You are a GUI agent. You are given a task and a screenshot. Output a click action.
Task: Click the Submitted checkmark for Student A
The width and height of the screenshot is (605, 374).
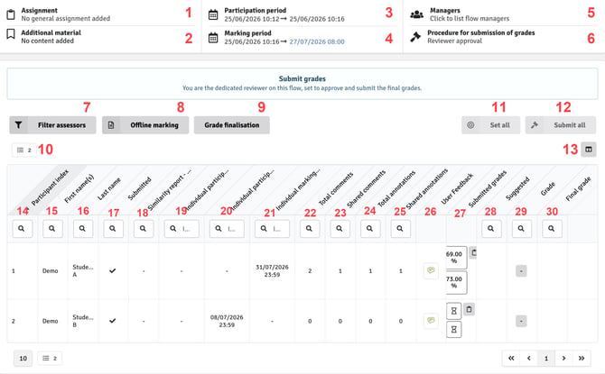113,270
